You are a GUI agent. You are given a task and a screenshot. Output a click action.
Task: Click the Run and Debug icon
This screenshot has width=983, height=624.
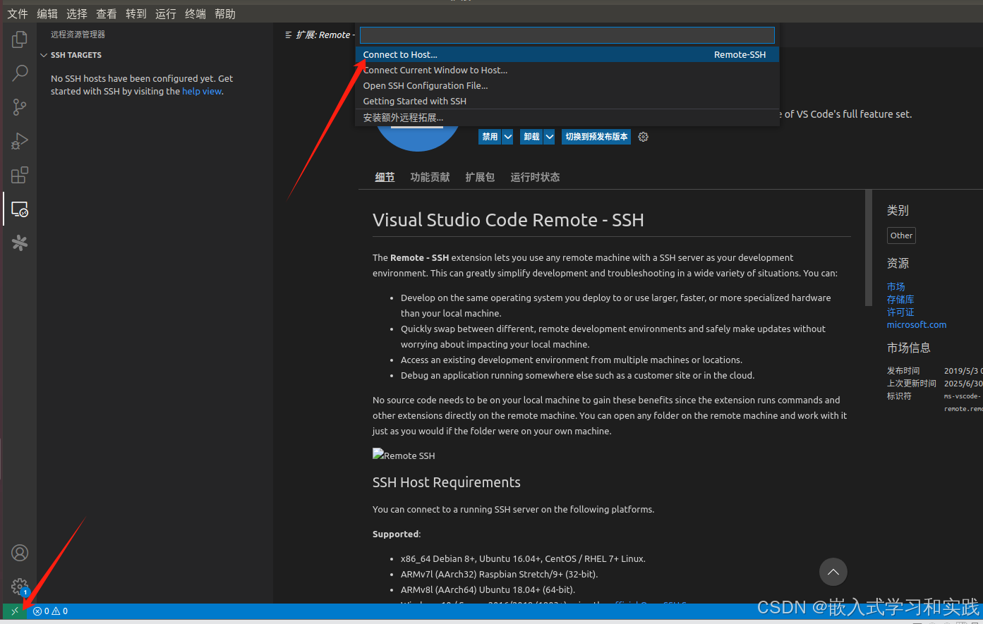[19, 141]
